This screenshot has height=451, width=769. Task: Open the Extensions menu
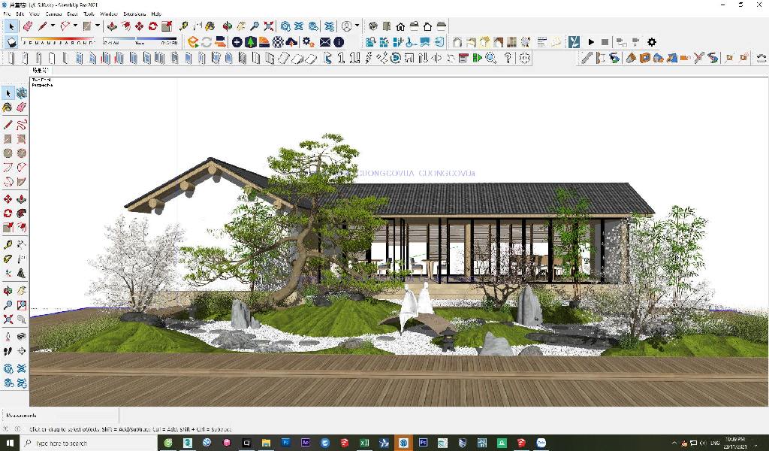click(134, 14)
